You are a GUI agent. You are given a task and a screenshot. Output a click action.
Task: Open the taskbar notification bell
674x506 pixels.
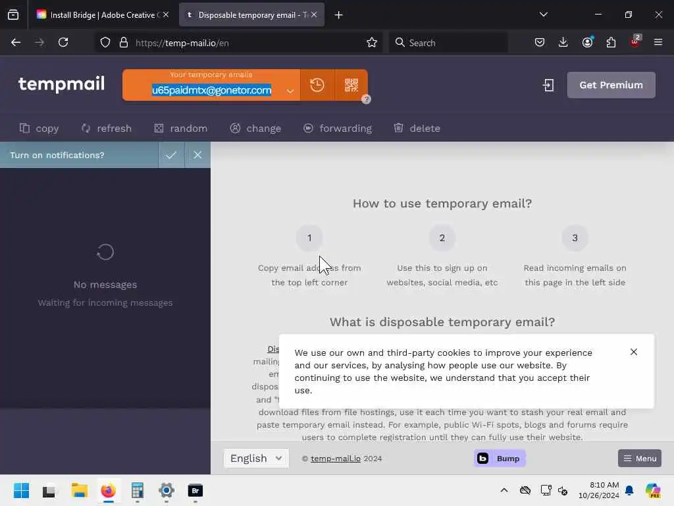(629, 490)
